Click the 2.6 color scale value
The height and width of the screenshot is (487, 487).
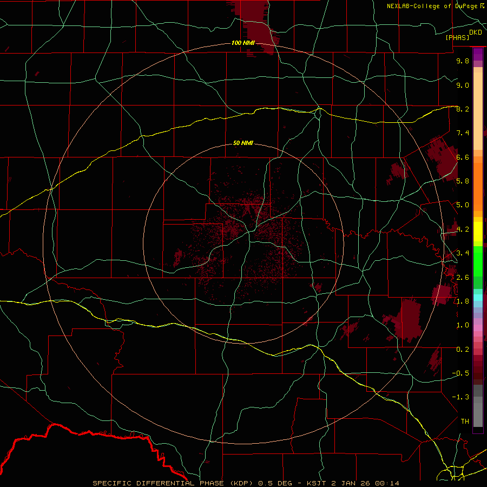click(x=463, y=278)
